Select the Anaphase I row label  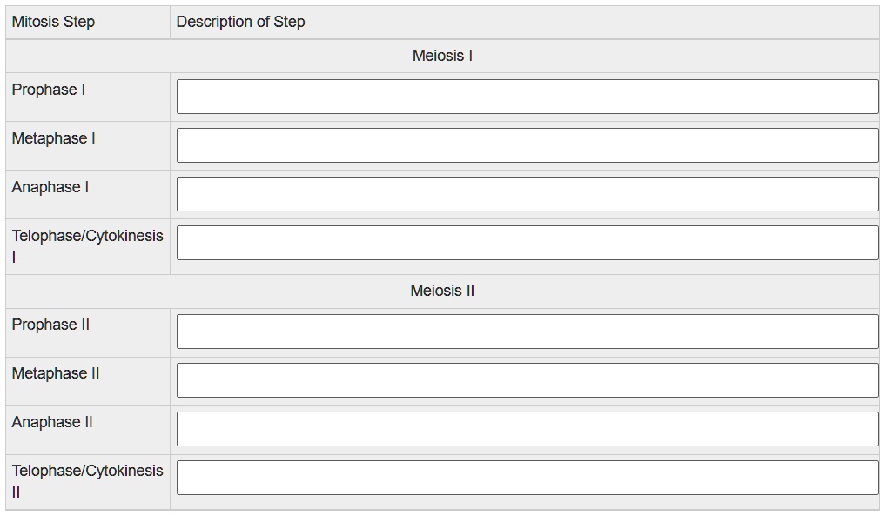click(x=50, y=186)
